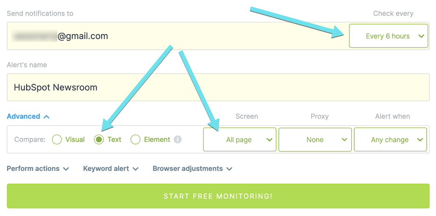Image resolution: width=436 pixels, height=216 pixels.
Task: Expand the Keyword alert section
Action: pyautogui.click(x=106, y=169)
